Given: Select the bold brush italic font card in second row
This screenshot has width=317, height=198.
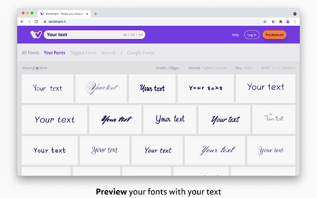Looking at the screenshot, I should coord(115,119).
